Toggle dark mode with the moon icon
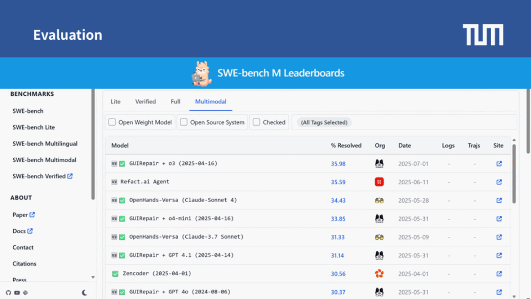Viewport: 531px width, 299px height. point(84,292)
